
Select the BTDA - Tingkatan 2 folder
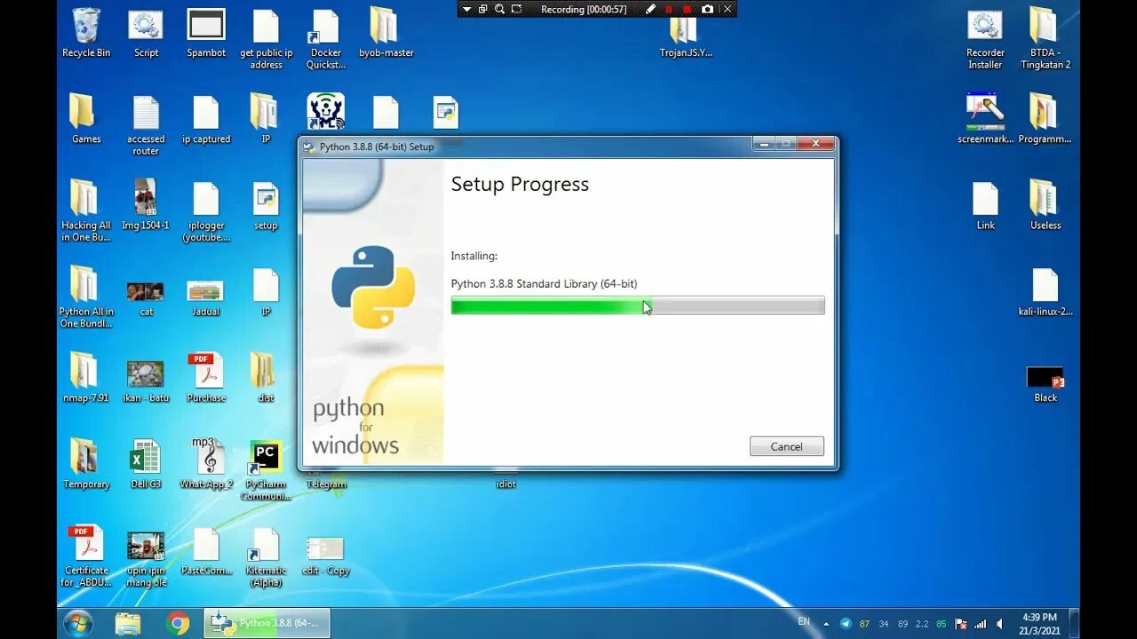point(1046,39)
